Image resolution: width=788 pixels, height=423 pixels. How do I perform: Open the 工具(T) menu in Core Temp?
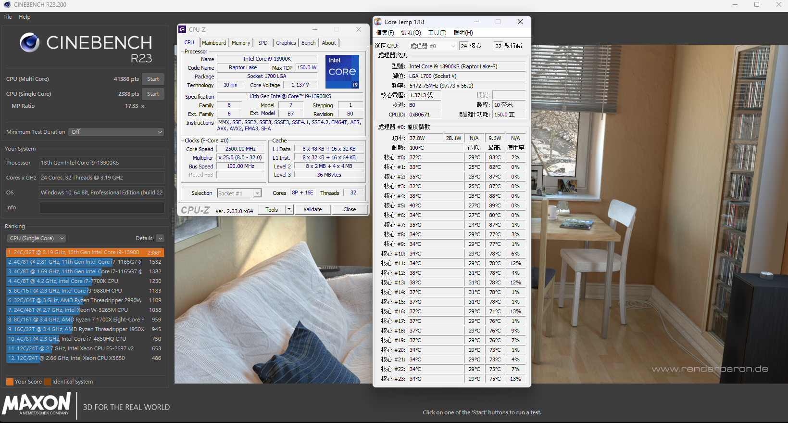pos(437,33)
